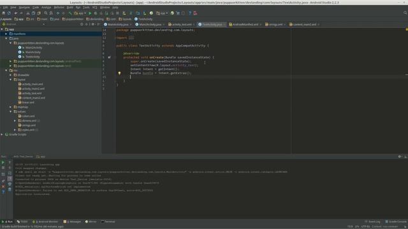The height and width of the screenshot is (229, 408).
Task: Open the Terminal tool window button
Action: click(108, 222)
